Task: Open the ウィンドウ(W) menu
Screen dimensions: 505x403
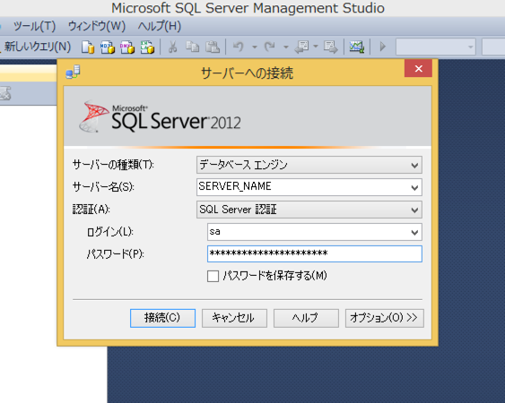Action: point(97,26)
